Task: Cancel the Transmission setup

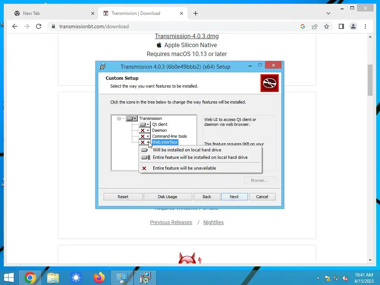Action: click(x=262, y=197)
